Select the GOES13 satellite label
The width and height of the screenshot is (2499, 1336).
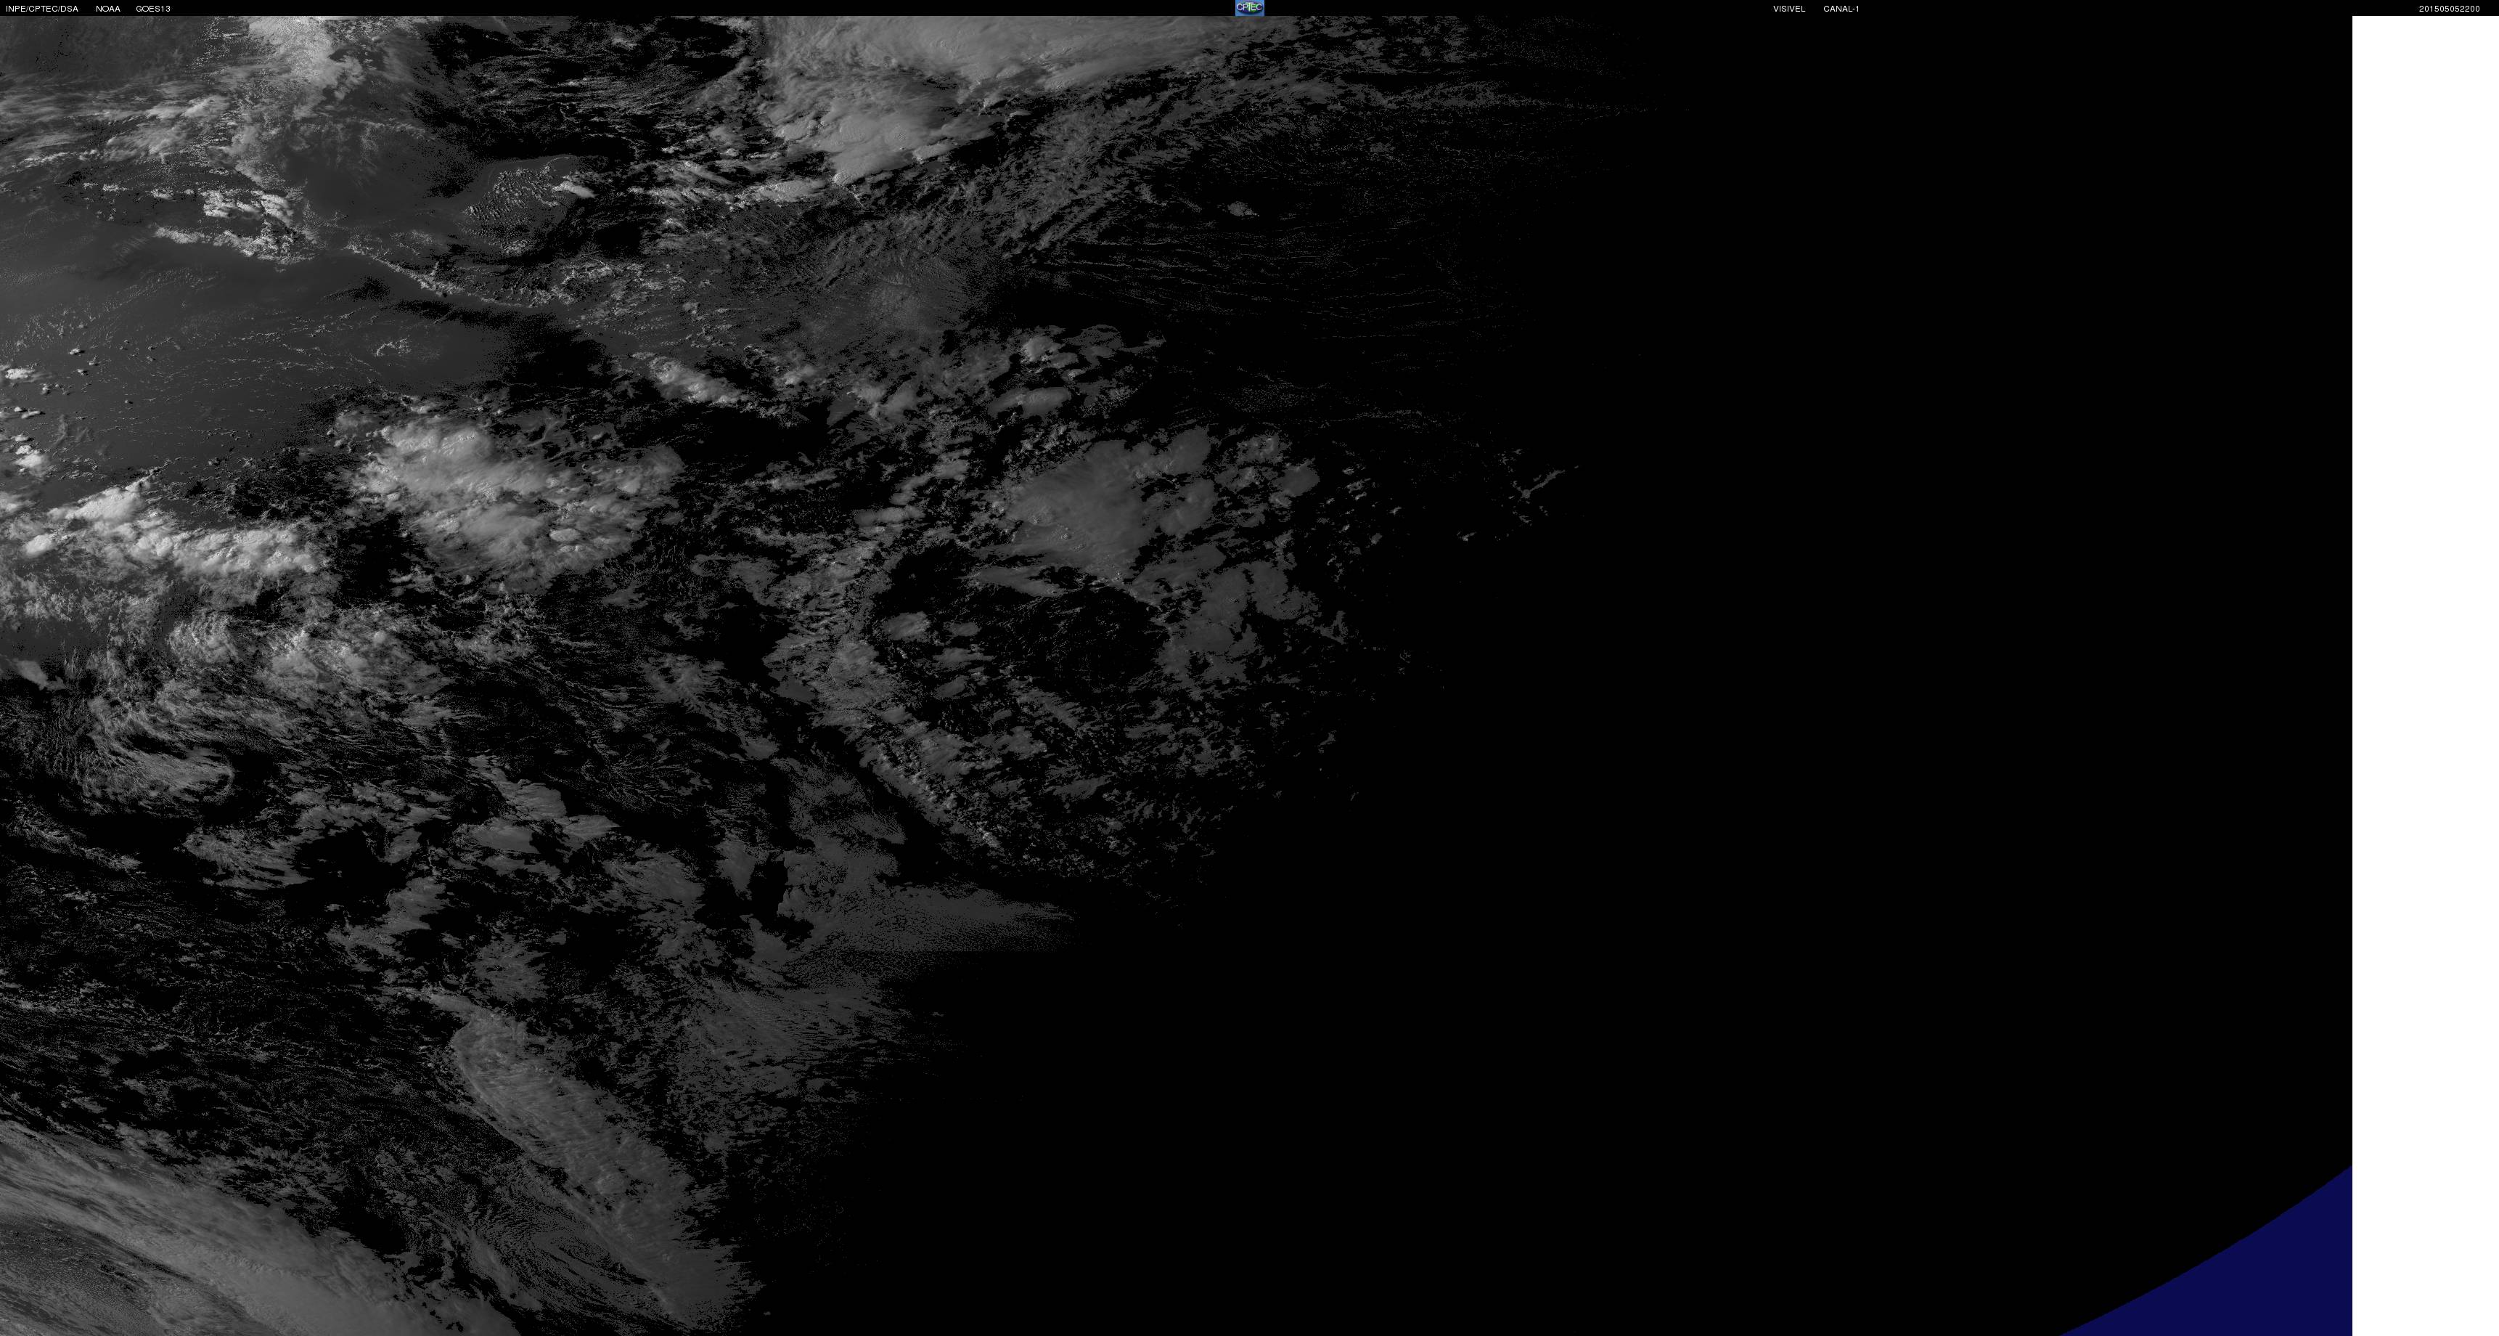(152, 9)
